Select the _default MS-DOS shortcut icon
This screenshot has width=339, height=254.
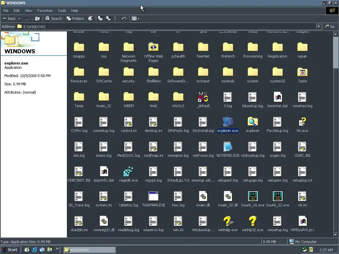[x=203, y=97]
